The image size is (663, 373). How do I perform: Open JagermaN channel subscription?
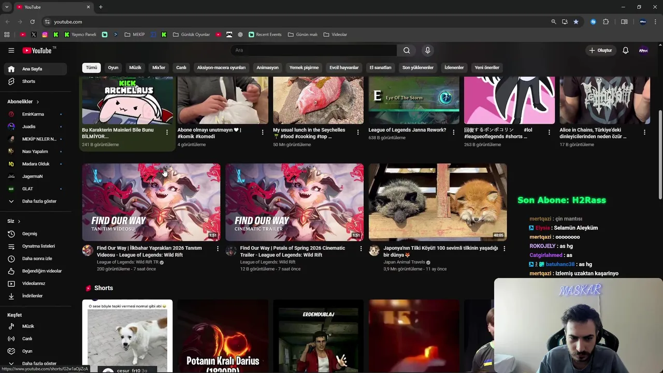click(35, 176)
